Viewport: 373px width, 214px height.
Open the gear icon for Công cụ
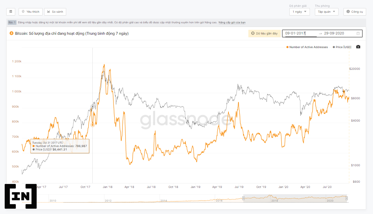(348, 12)
